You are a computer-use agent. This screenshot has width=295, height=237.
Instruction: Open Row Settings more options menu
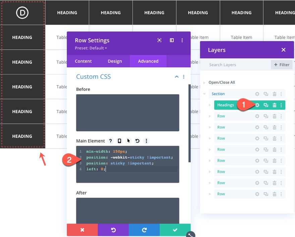click(x=182, y=40)
